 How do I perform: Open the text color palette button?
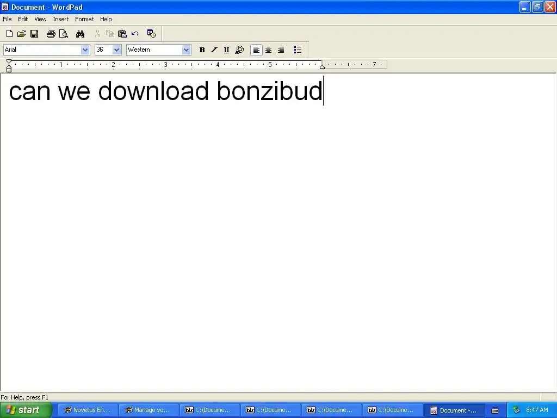click(x=239, y=50)
